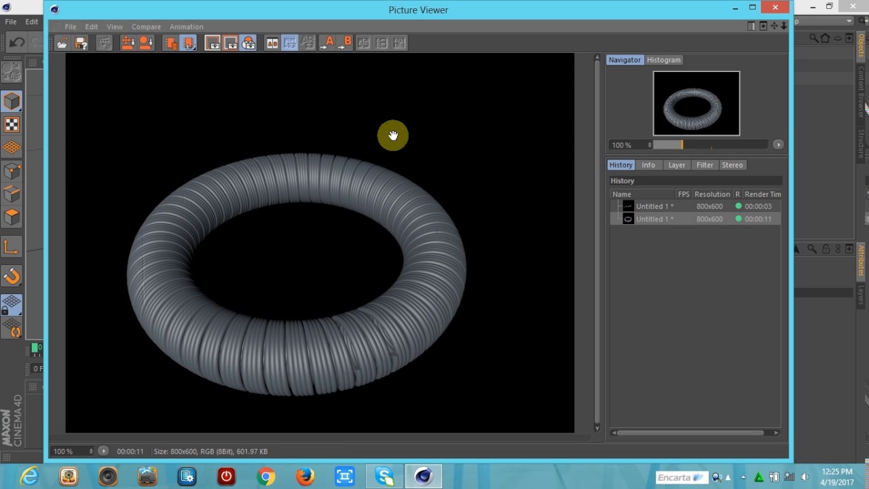Click the Open image icon in Picture Viewer toolbar

(62, 43)
